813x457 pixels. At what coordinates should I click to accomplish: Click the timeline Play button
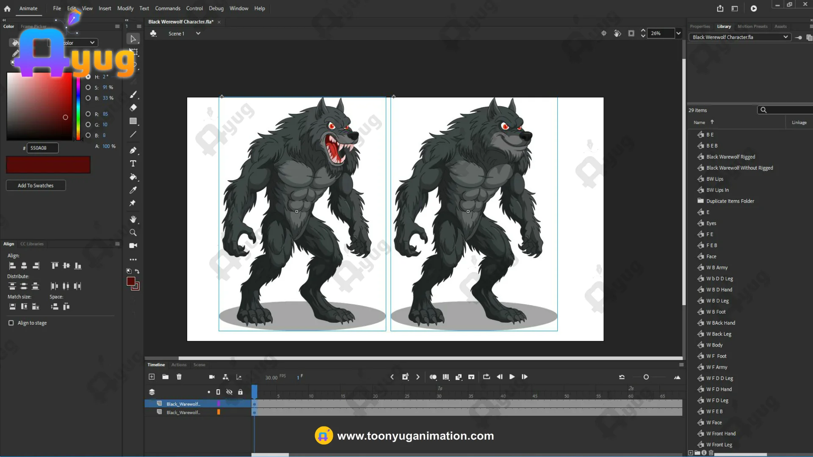click(x=512, y=377)
